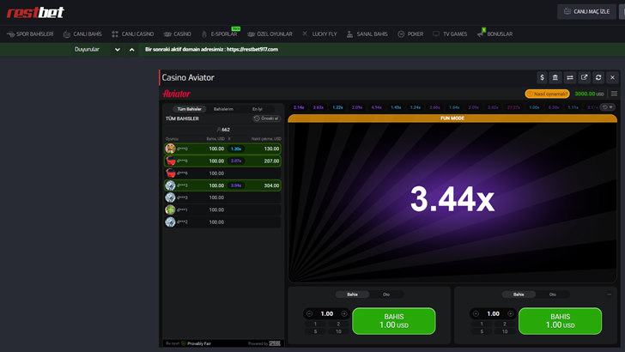625x352 pixels.
Task: Switch to Tüm Bahisler tab
Action: (x=190, y=109)
